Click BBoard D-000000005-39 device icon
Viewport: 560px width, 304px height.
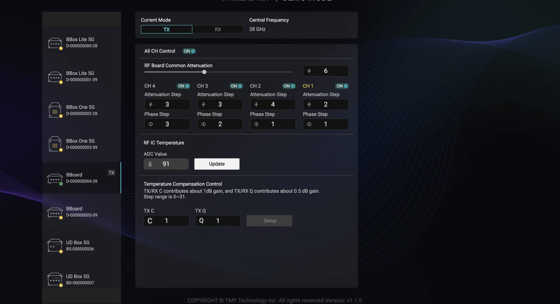click(x=55, y=213)
